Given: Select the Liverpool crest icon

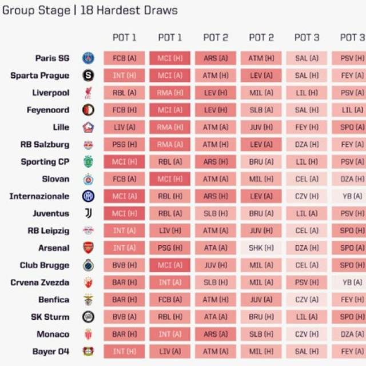Looking at the screenshot, I should click(x=88, y=93).
